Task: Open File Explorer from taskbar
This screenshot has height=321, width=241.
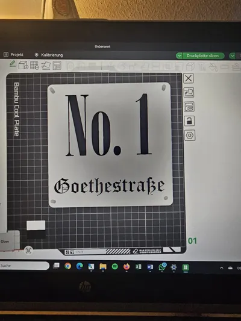Action: pos(103,267)
